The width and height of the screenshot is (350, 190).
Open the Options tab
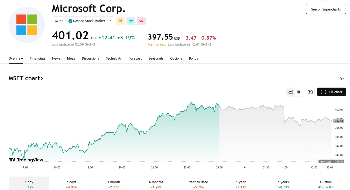[x=176, y=58]
